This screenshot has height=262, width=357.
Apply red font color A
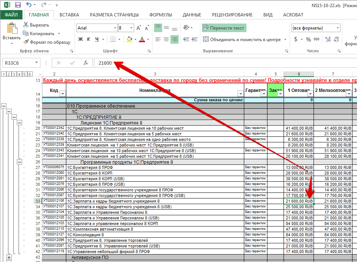pos(142,39)
